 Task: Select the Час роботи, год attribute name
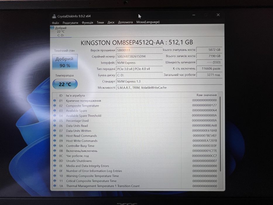(x=78, y=156)
